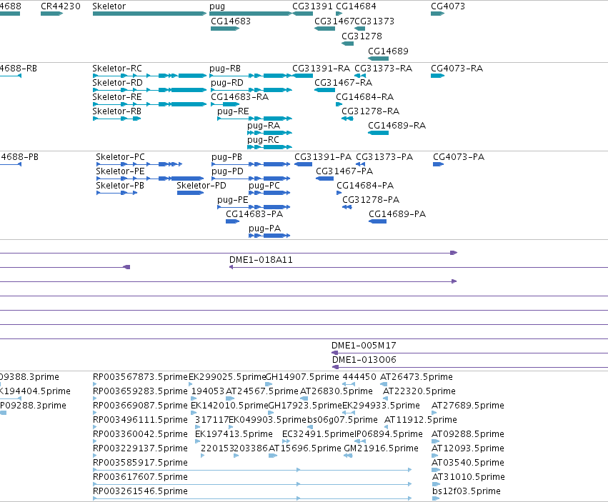The image size is (608, 502).
Task: Click transcript CG31278-RA
Action: [x=347, y=119]
